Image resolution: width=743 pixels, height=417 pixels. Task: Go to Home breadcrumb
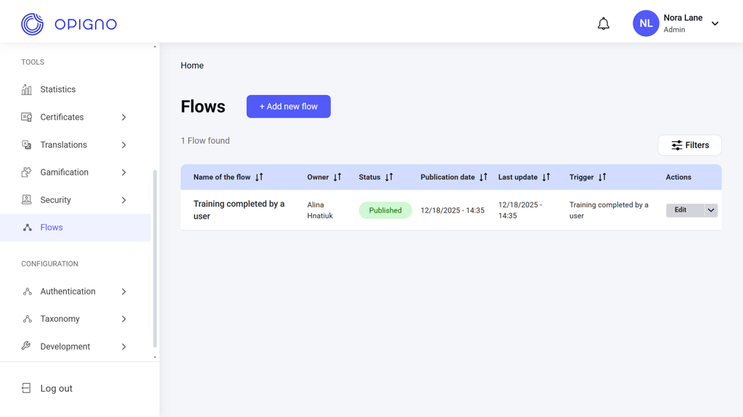click(x=192, y=65)
